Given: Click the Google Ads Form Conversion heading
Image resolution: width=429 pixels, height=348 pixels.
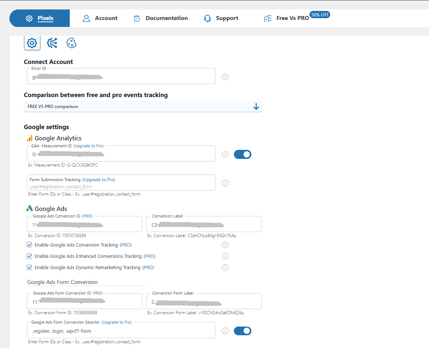Looking at the screenshot, I should click(x=62, y=282).
